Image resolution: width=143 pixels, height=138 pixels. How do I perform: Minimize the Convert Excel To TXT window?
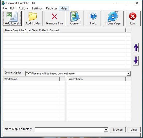click(x=115, y=3)
